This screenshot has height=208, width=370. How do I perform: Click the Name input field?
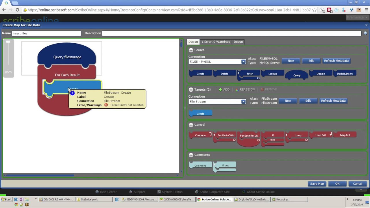[46, 33]
